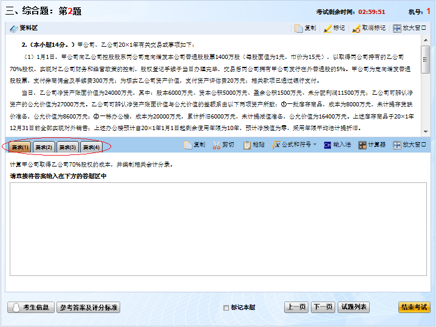
Task: End the exam with 结束考试
Action: 414,307
